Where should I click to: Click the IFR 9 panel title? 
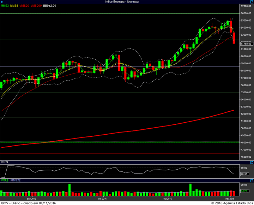4,162
